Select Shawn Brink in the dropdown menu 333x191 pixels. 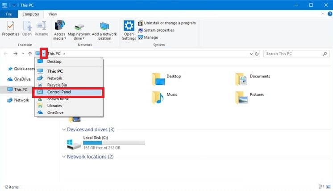click(69, 99)
